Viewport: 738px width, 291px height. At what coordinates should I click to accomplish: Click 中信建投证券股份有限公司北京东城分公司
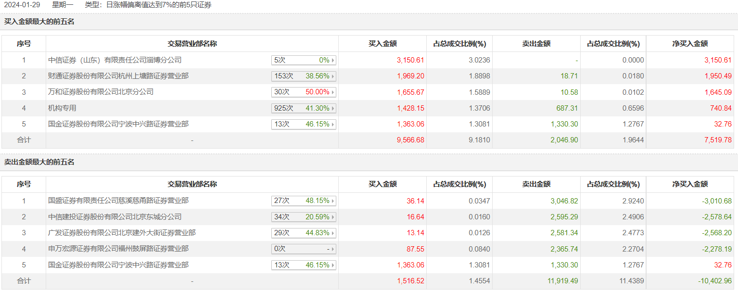[x=115, y=217]
